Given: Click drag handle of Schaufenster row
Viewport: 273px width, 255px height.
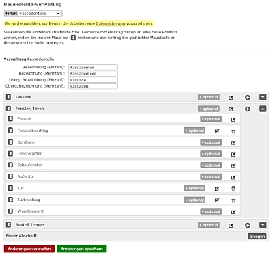Looking at the screenshot, I should point(10,165).
